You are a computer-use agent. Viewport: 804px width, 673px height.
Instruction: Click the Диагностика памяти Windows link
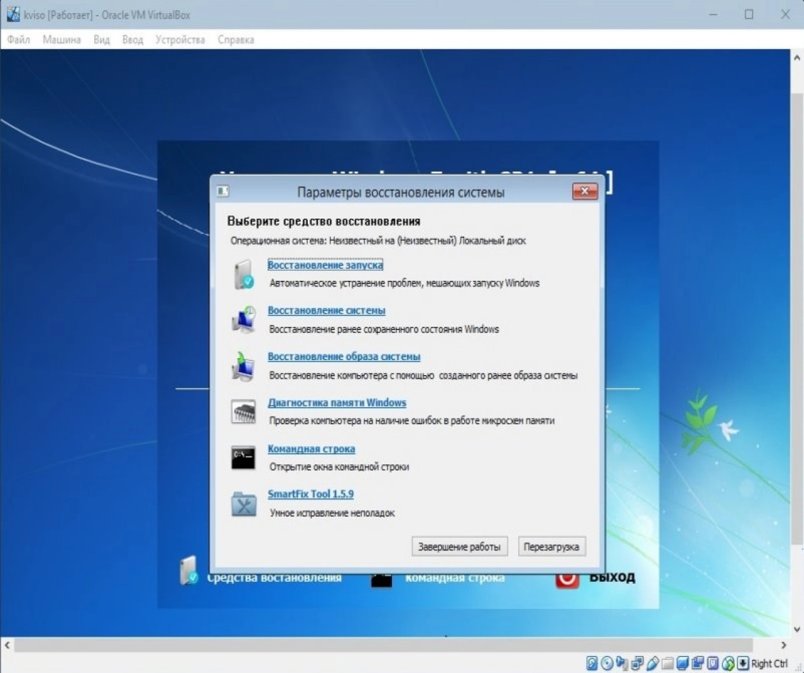(337, 402)
